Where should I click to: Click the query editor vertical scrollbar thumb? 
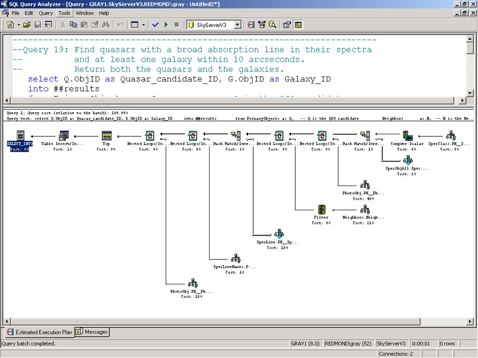tap(470, 48)
